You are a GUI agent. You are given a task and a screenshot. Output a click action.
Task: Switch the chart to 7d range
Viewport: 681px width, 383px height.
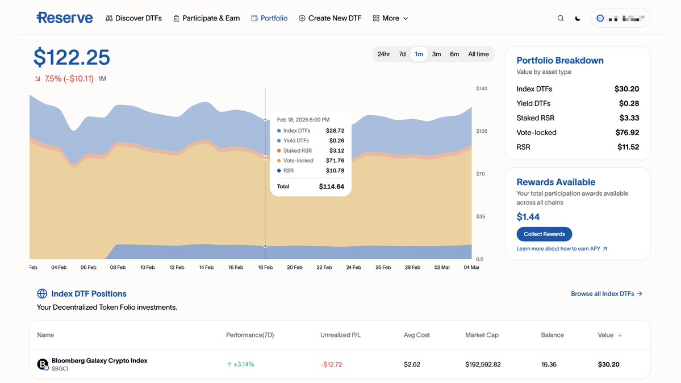402,54
